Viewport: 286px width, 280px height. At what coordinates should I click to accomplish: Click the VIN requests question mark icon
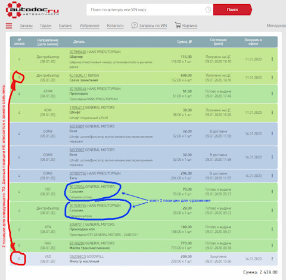(x=135, y=26)
